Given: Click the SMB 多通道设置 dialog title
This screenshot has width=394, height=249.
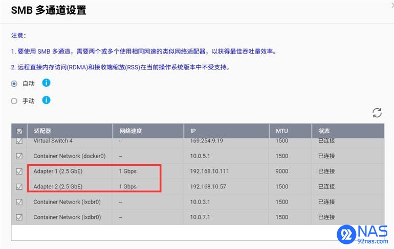Looking at the screenshot, I should (49, 10).
